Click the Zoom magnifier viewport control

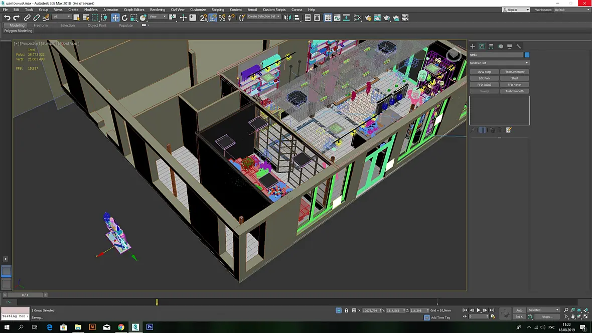tap(566, 310)
